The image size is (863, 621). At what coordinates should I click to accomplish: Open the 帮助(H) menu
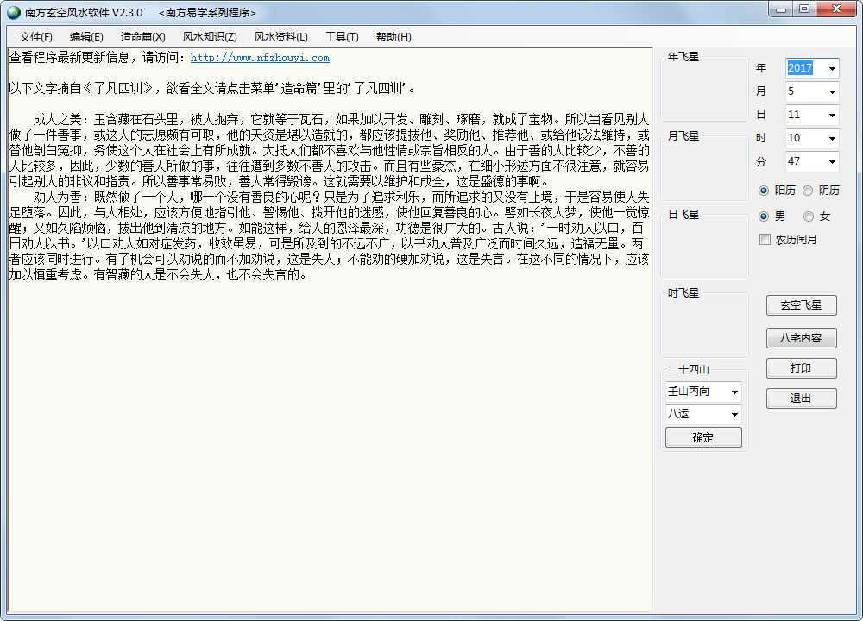[x=394, y=37]
